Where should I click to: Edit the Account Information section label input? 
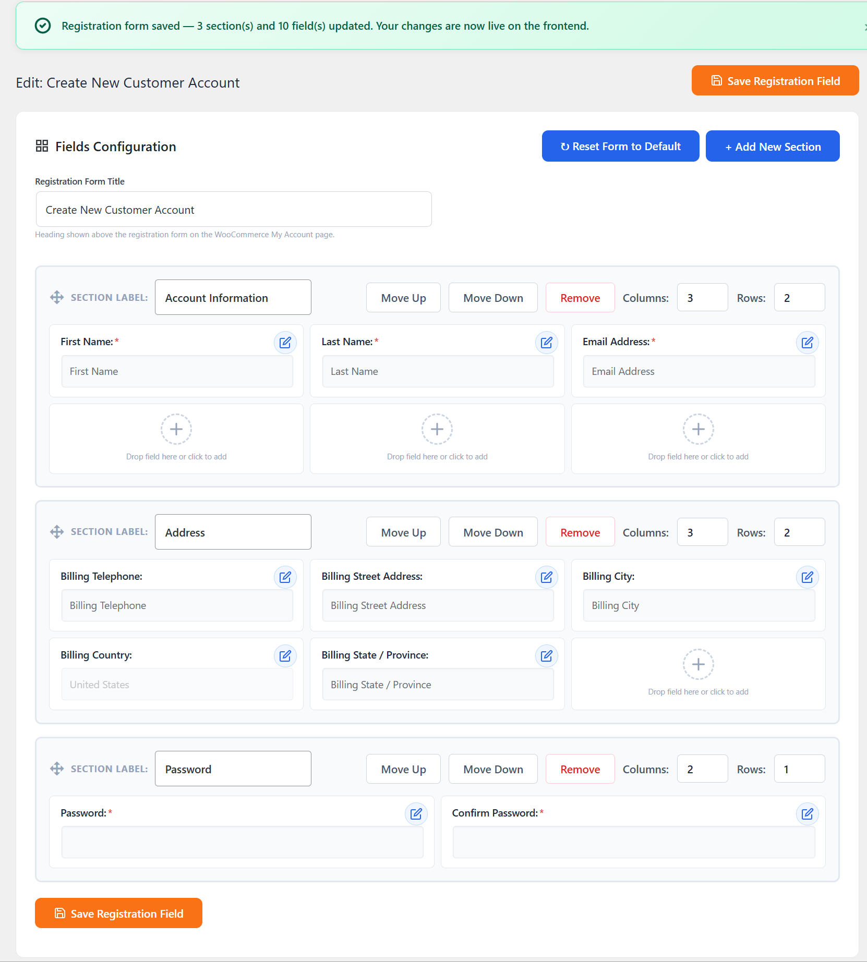(233, 297)
